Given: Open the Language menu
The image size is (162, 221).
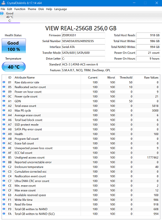Looking at the screenshot, I should click(x=60, y=9).
